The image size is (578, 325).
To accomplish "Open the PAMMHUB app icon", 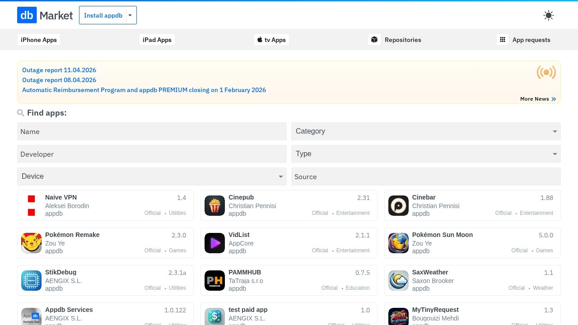I will pos(214,280).
